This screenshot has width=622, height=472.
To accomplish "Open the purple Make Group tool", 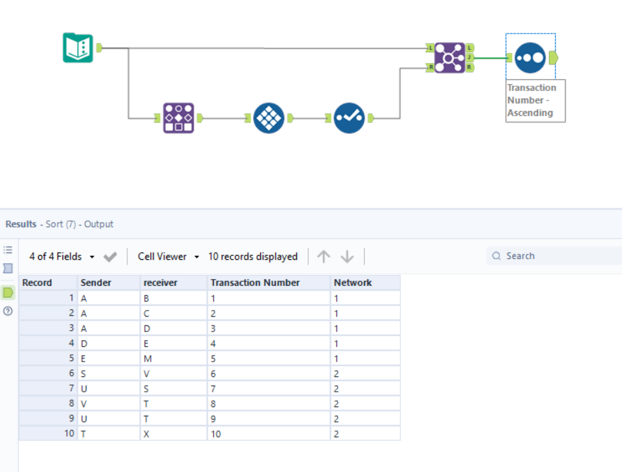I will coord(178,118).
